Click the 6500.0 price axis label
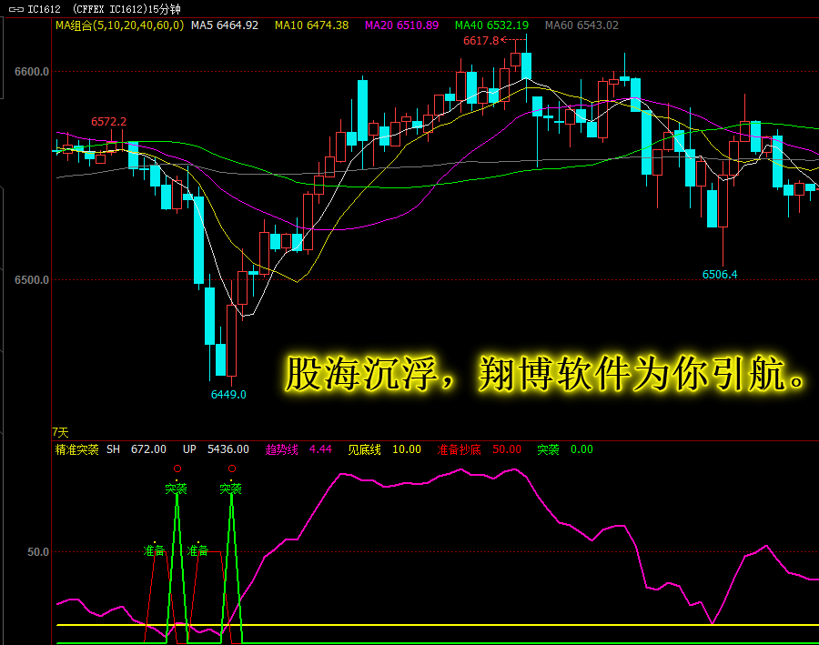Image resolution: width=819 pixels, height=645 pixels. click(32, 280)
